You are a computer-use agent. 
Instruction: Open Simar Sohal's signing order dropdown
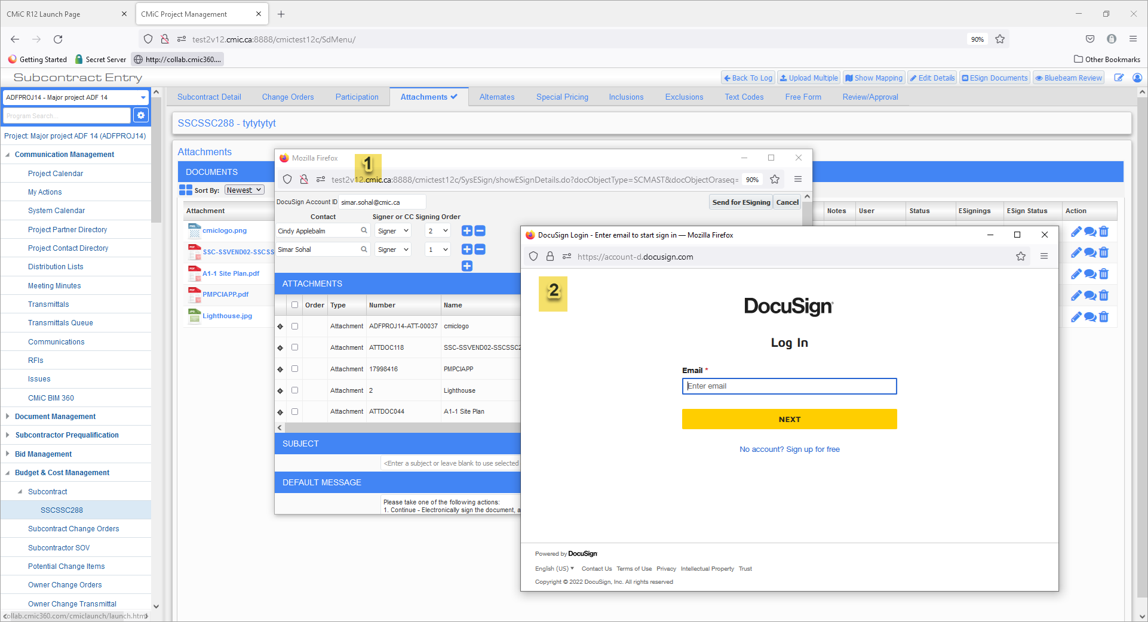(437, 249)
